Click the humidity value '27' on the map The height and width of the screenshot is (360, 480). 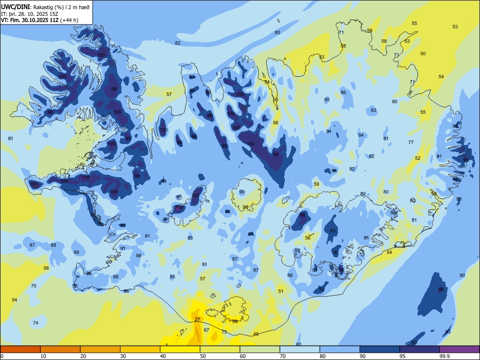[197, 319]
